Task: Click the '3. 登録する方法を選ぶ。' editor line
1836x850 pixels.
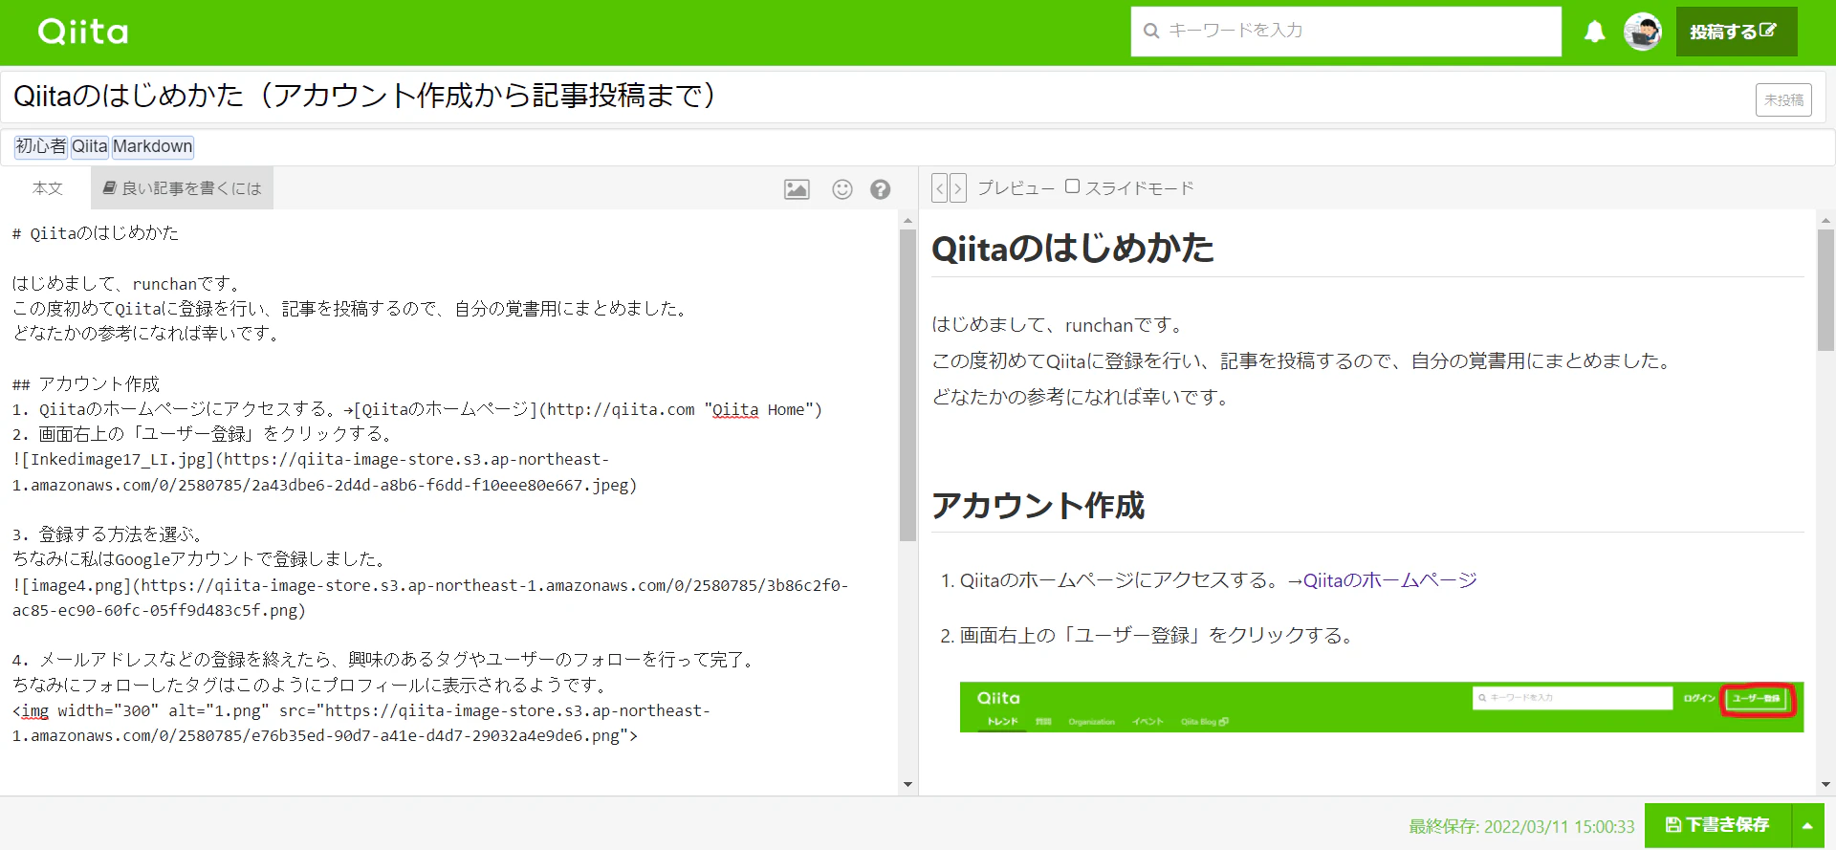Action: coord(107,534)
